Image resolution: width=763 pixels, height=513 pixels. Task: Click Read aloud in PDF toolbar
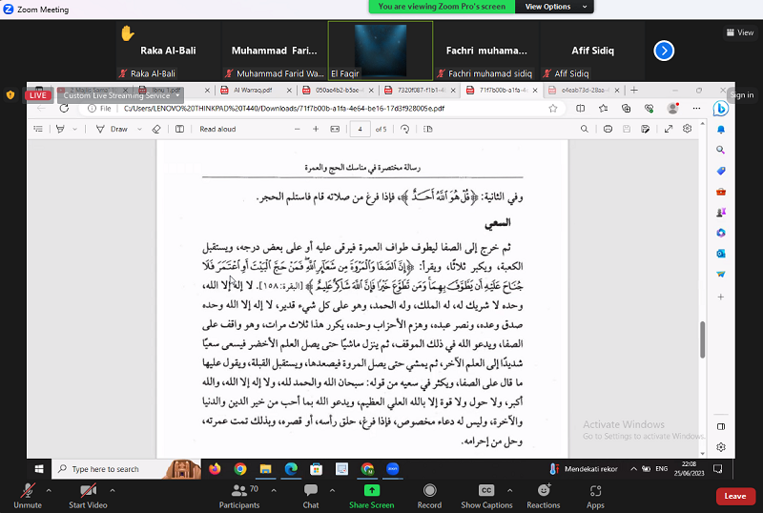tap(217, 129)
